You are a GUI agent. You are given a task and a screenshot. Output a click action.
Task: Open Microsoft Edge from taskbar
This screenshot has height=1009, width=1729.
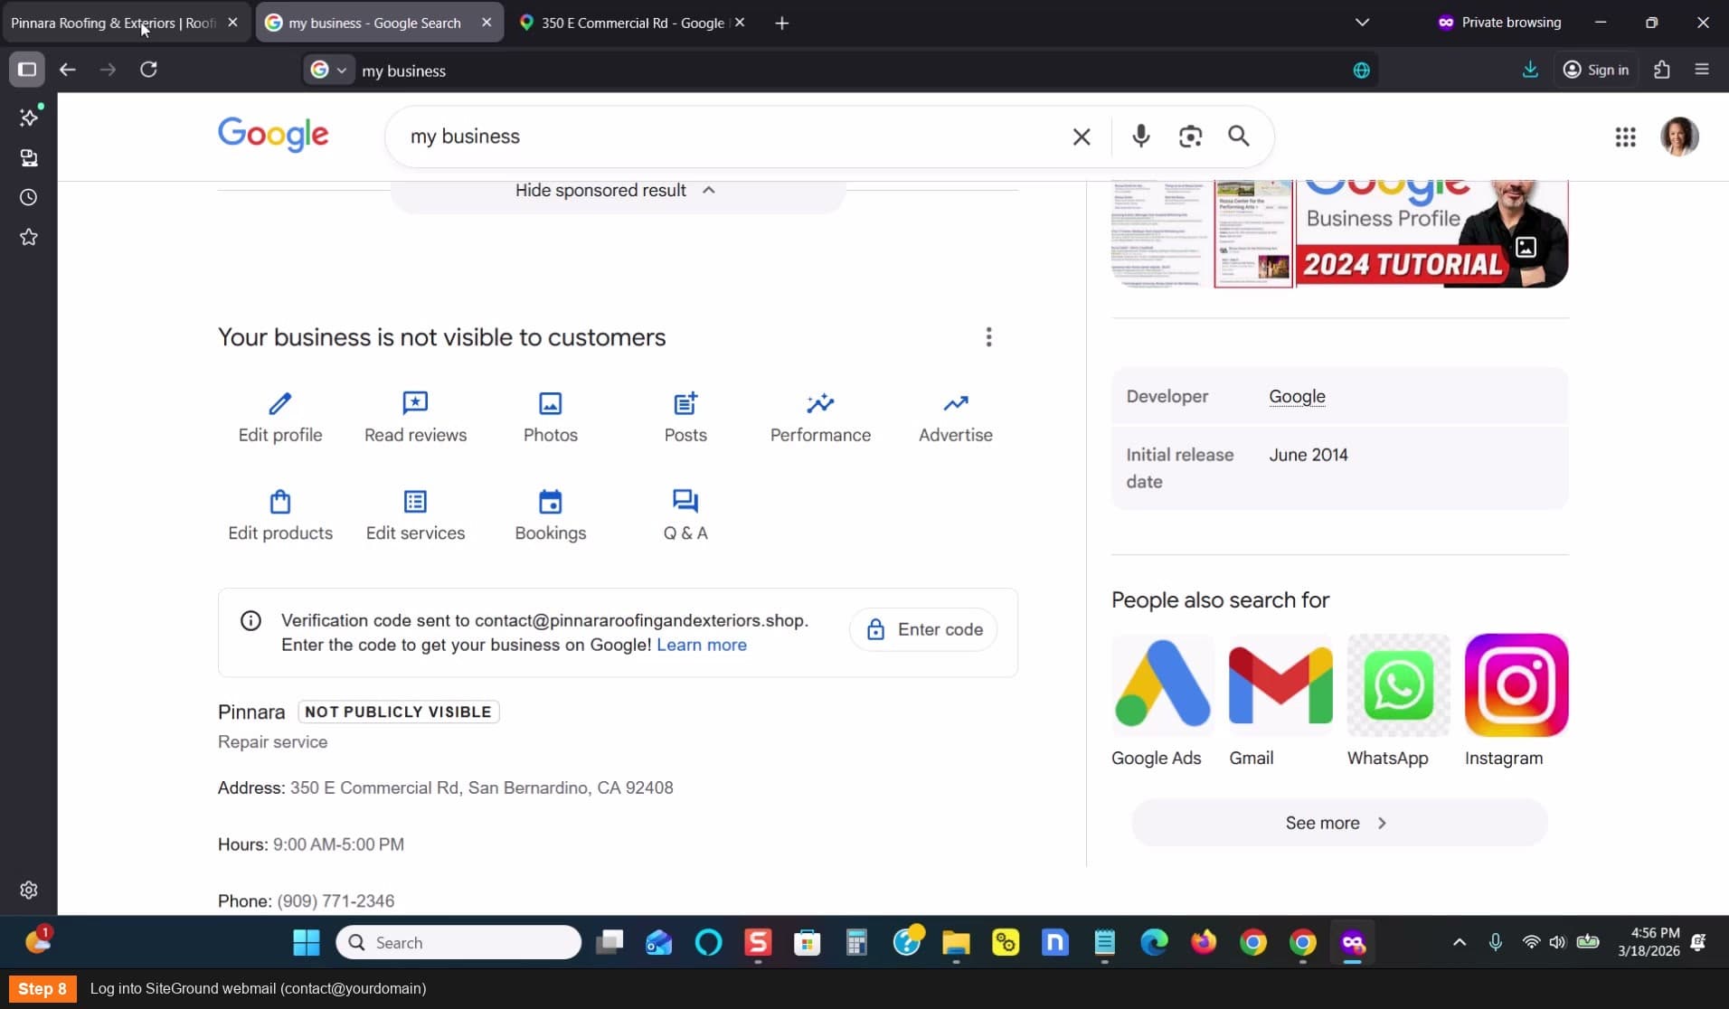point(1154,942)
